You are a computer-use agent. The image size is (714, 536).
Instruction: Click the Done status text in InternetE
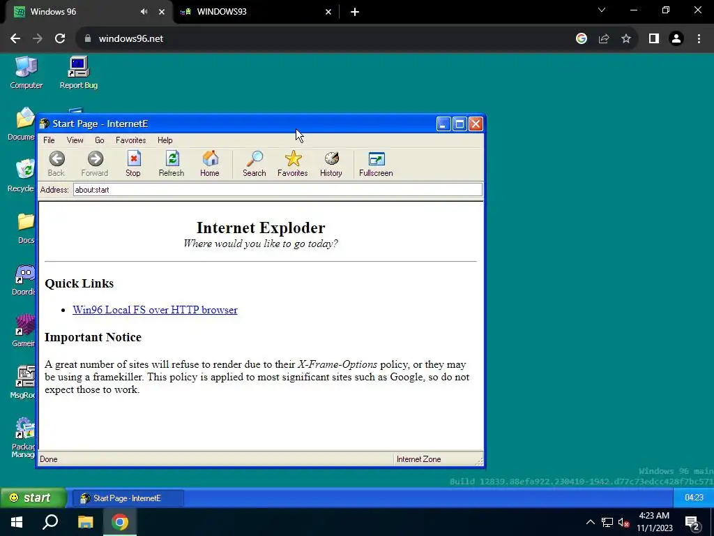point(49,459)
